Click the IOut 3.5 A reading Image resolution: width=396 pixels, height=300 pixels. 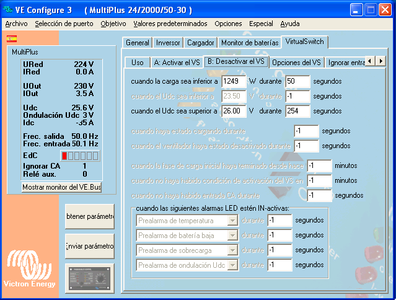point(58,94)
